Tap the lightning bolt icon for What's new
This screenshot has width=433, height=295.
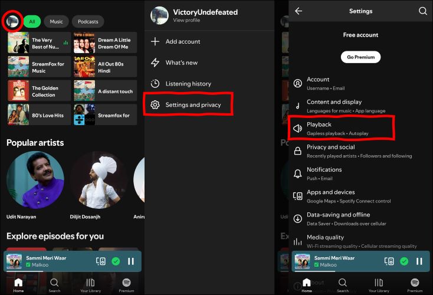tap(155, 63)
